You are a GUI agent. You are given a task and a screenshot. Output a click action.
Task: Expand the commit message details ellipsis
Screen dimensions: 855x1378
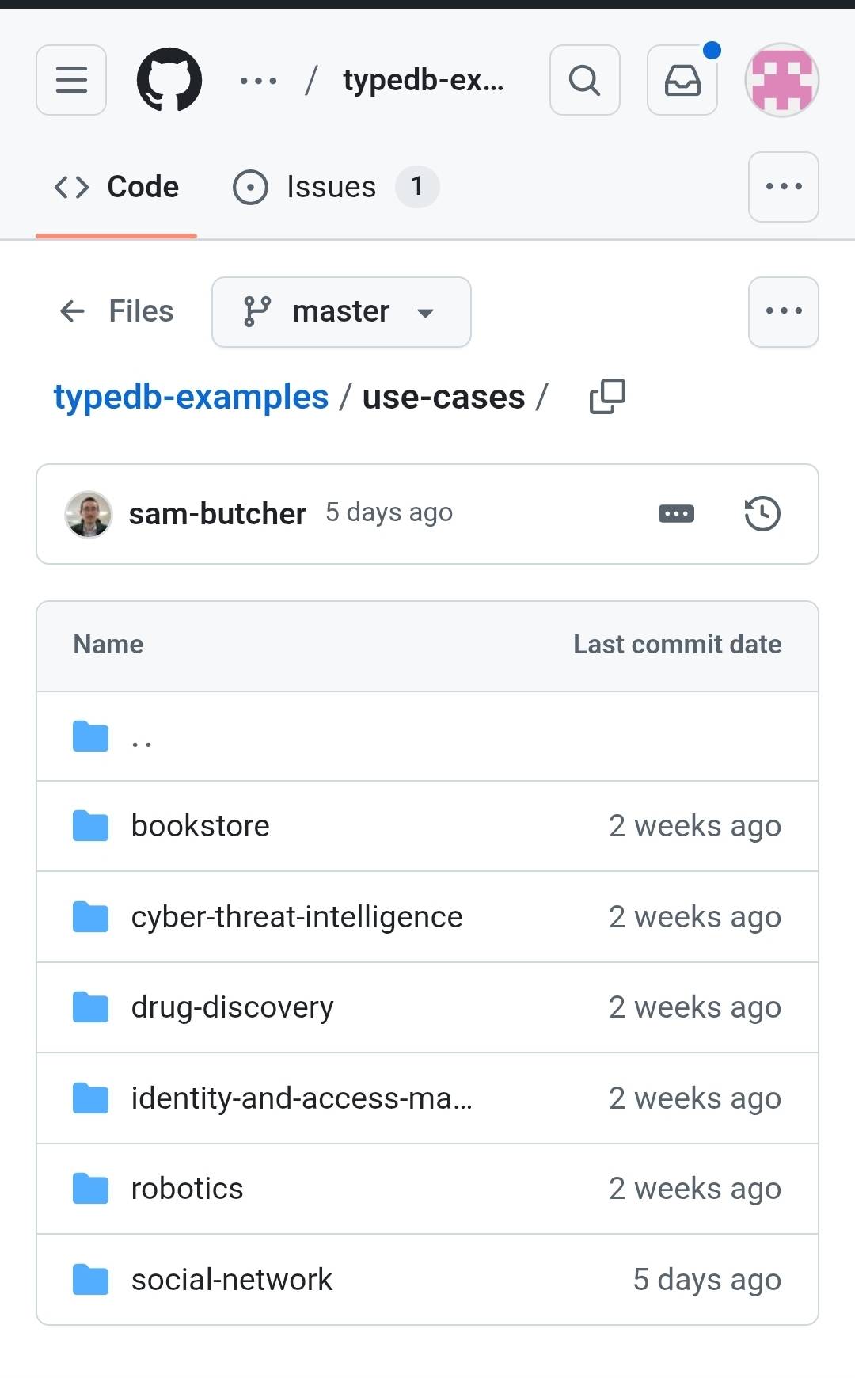coord(676,514)
